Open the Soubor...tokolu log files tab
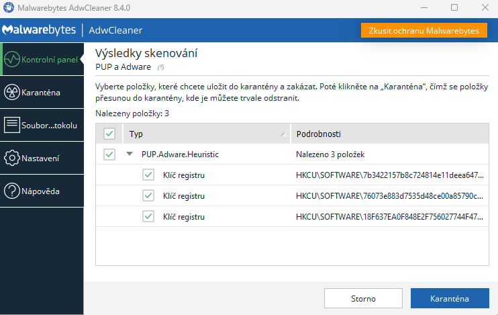Image resolution: width=498 pixels, height=315 pixels. tap(42, 125)
